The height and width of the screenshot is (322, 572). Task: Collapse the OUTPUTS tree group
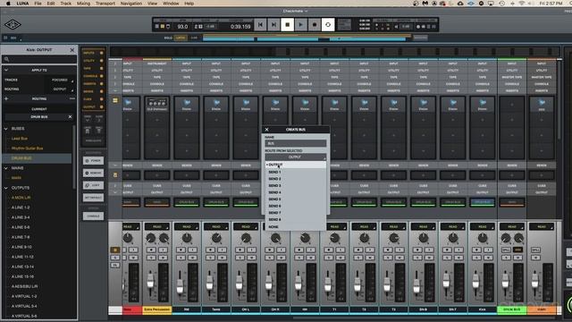click(6, 188)
